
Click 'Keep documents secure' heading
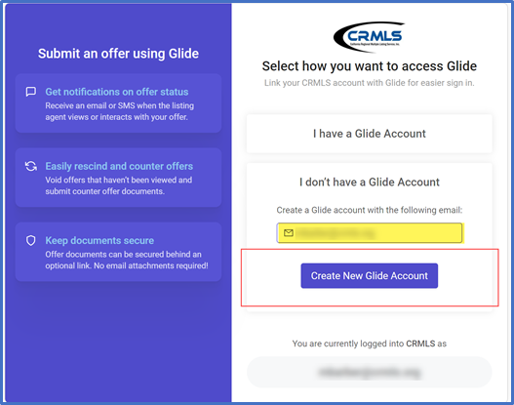click(99, 240)
